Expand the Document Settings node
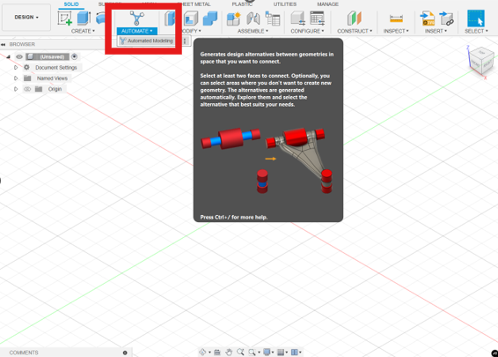 (x=16, y=68)
